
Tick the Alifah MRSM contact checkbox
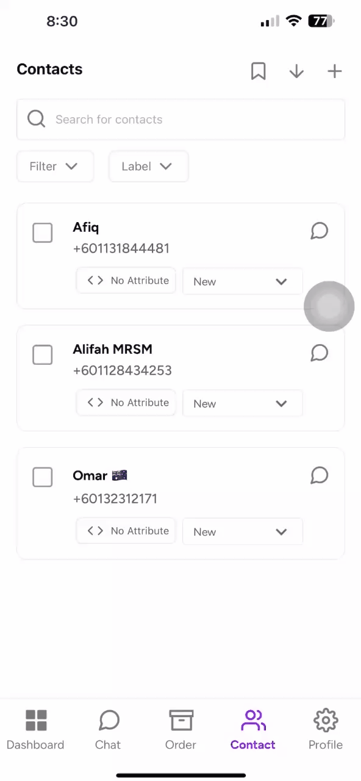pos(42,355)
